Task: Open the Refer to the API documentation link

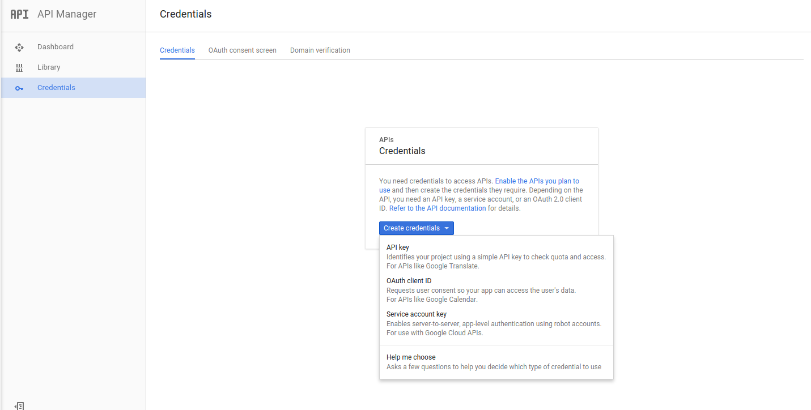Action: point(437,208)
